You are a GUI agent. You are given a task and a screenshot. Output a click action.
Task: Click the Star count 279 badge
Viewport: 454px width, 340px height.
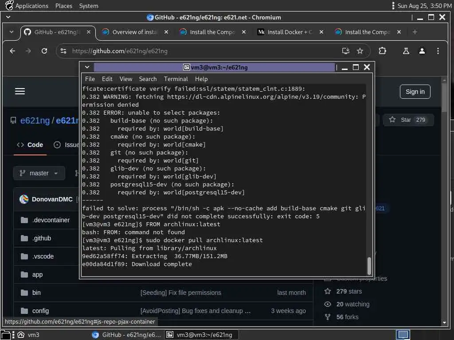coord(420,120)
